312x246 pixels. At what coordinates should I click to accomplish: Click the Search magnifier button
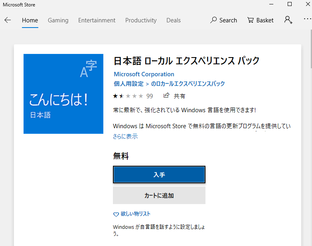tap(223, 20)
